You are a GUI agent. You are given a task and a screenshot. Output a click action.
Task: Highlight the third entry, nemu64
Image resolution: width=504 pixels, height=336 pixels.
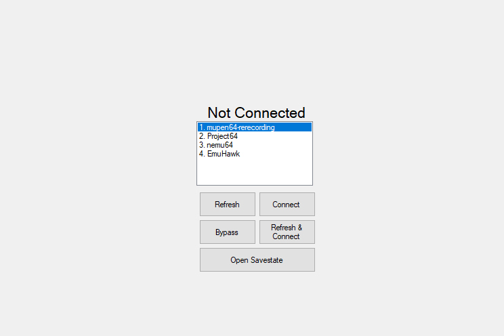pyautogui.click(x=255, y=145)
